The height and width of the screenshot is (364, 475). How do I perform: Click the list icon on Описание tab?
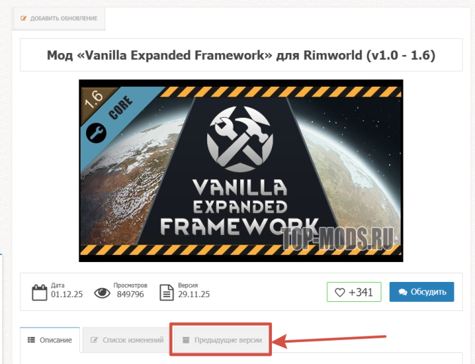tap(31, 340)
